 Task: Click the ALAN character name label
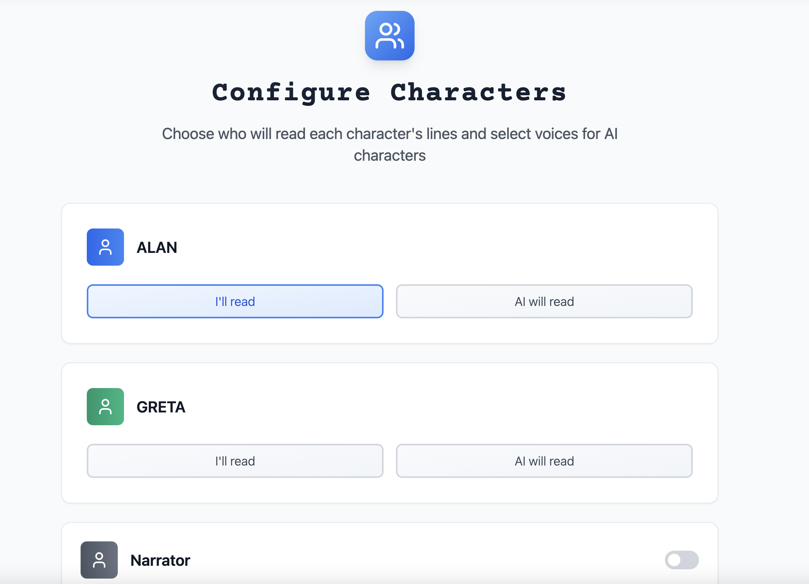157,247
